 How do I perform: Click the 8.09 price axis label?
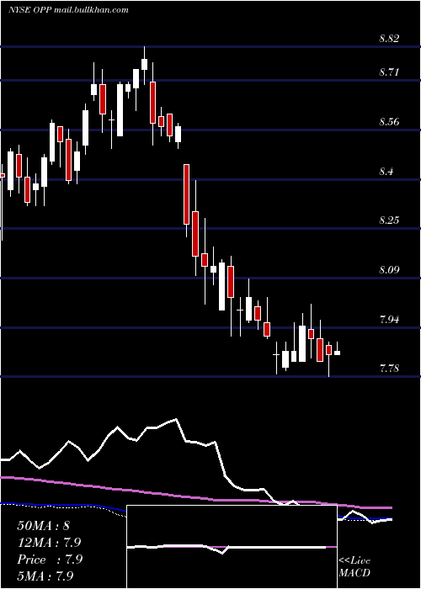coord(389,270)
